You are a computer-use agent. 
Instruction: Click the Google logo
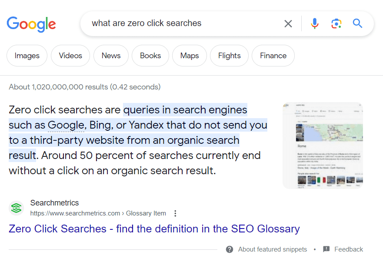(31, 23)
